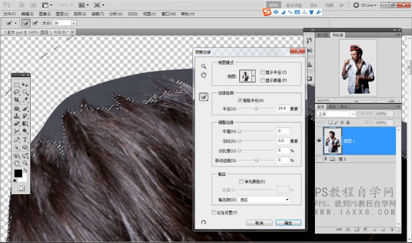The width and height of the screenshot is (412, 243).
Task: Open brush size dropdown in options bar
Action: pyautogui.click(x=74, y=23)
